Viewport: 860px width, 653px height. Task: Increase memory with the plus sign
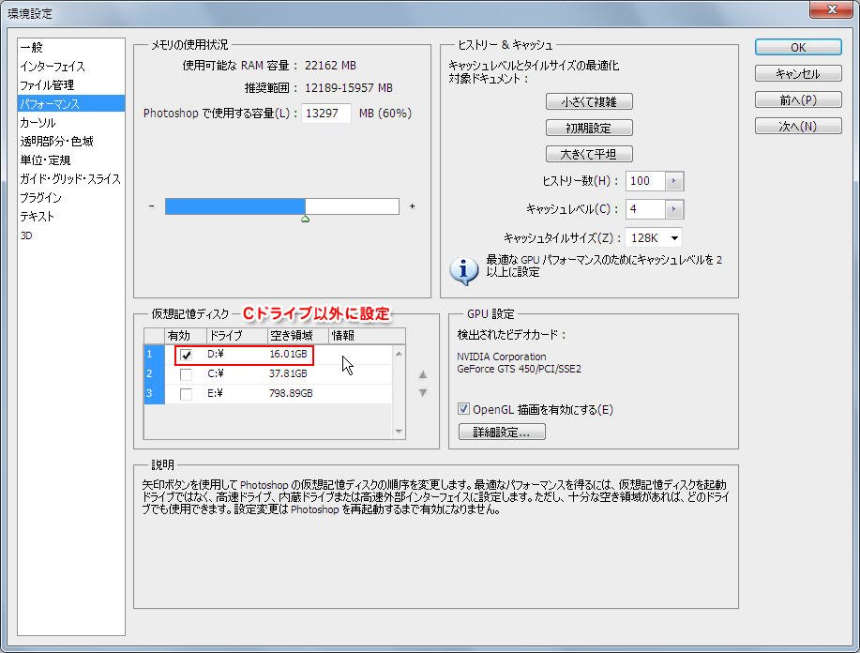coord(412,206)
